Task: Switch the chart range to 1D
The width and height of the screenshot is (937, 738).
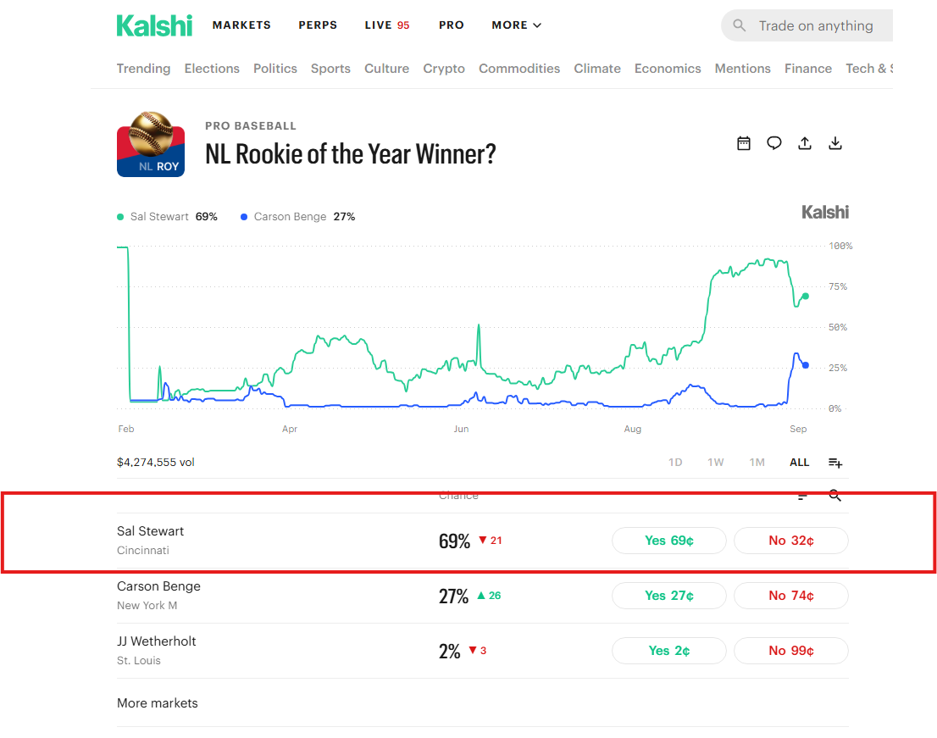Action: 675,463
